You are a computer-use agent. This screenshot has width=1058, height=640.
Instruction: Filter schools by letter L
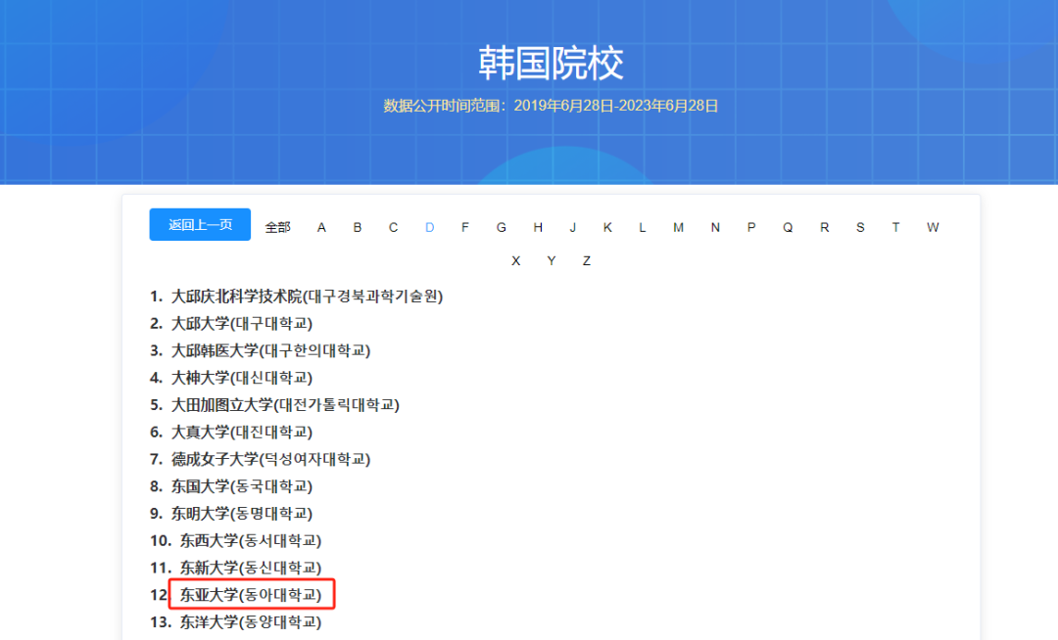643,228
